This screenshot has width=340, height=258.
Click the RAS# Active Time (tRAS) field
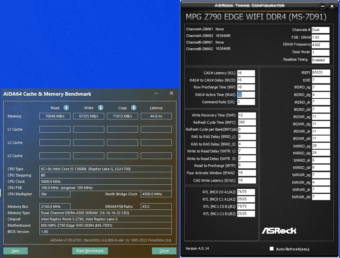tap(246, 95)
